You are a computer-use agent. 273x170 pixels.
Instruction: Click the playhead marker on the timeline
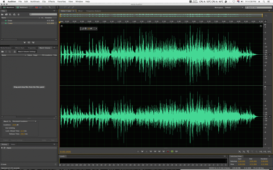point(60,22)
